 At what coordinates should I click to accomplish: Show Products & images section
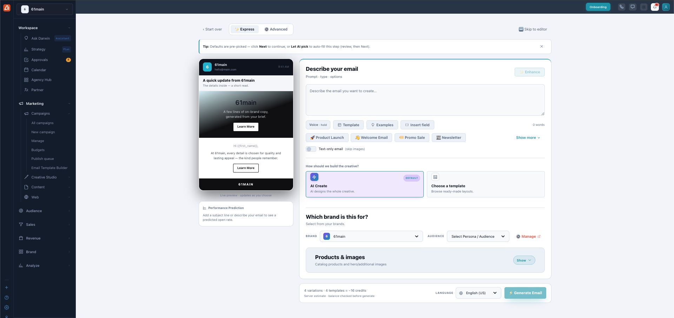524,260
